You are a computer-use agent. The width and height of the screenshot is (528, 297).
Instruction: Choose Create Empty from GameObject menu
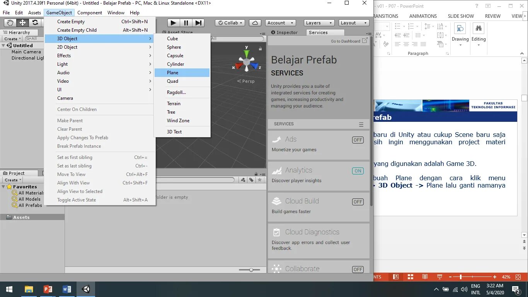100,22
